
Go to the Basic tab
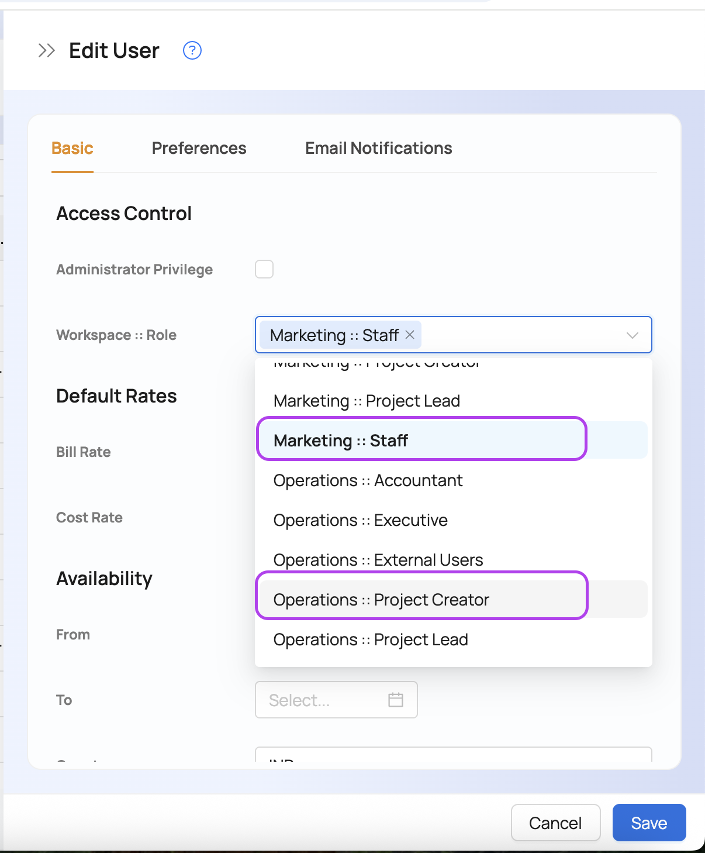coord(72,149)
